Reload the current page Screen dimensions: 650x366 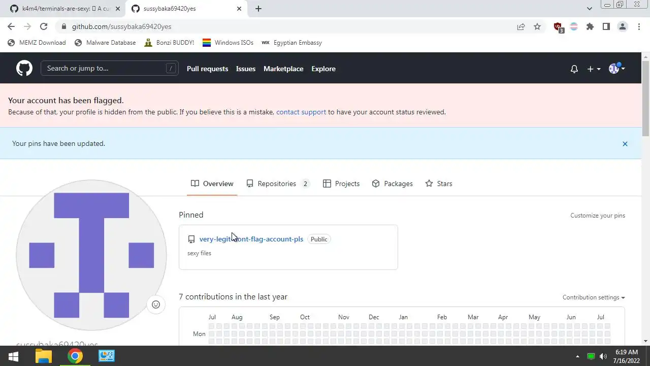click(44, 26)
